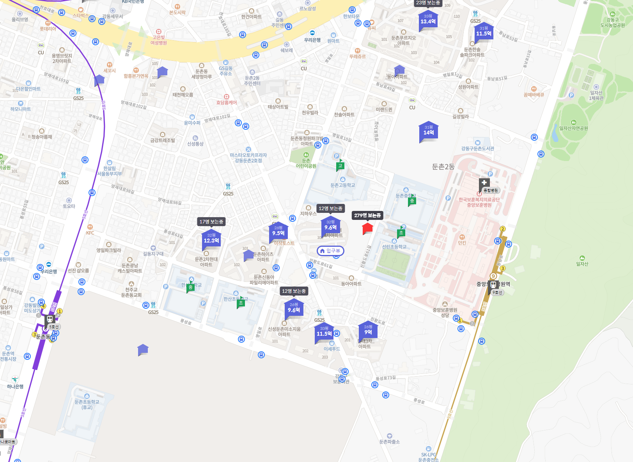
Task: Click the 279명 보는중 tooltip
Action: (367, 215)
